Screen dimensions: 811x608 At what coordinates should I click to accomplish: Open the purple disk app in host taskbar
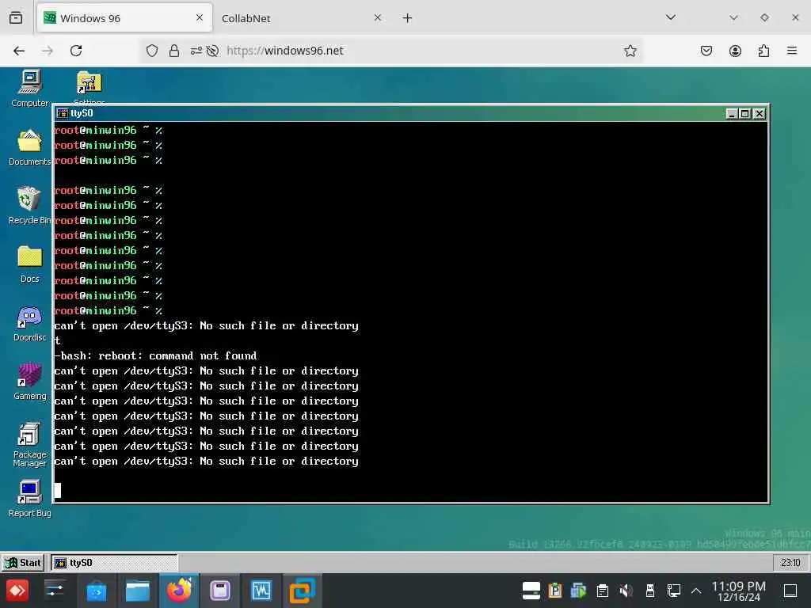220,591
